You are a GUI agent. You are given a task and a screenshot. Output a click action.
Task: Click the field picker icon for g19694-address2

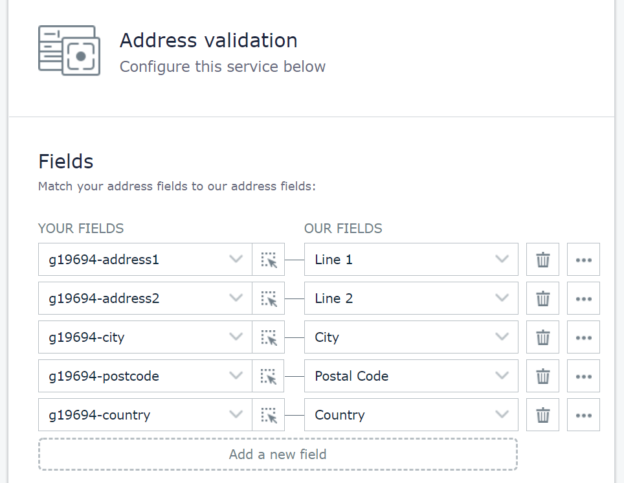coord(269,298)
